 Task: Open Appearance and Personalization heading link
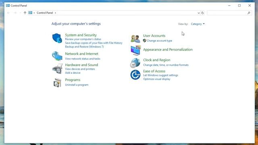168,50
